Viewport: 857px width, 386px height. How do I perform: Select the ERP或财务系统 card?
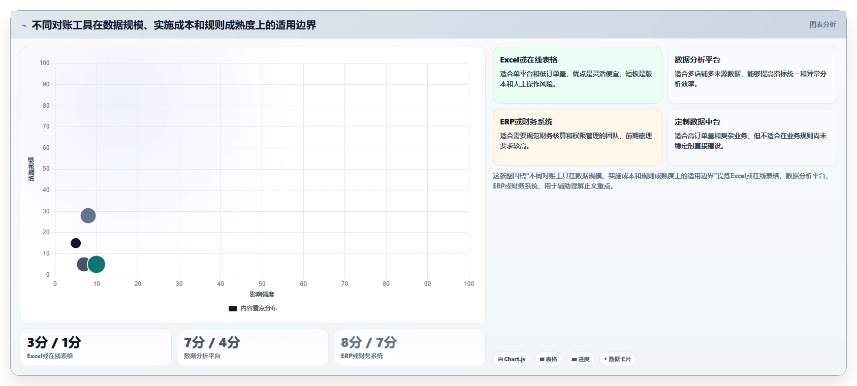click(578, 137)
